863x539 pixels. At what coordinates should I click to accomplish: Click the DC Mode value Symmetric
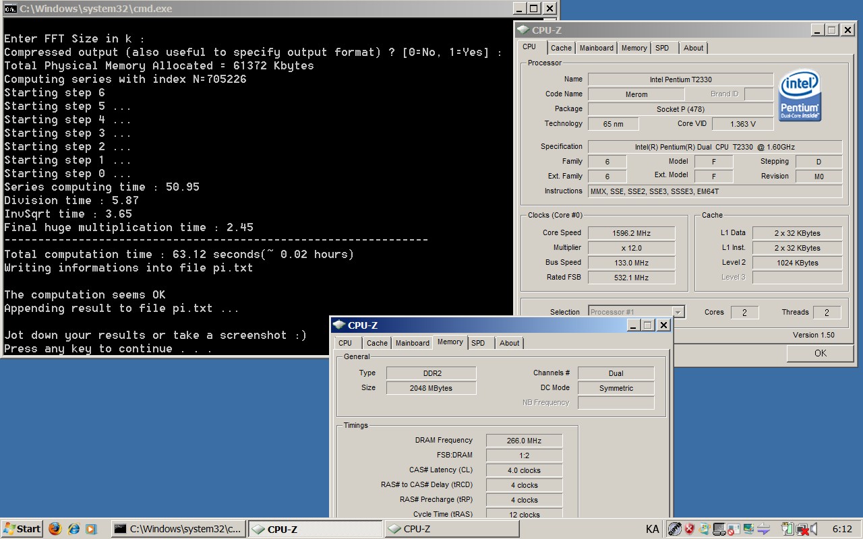(616, 388)
